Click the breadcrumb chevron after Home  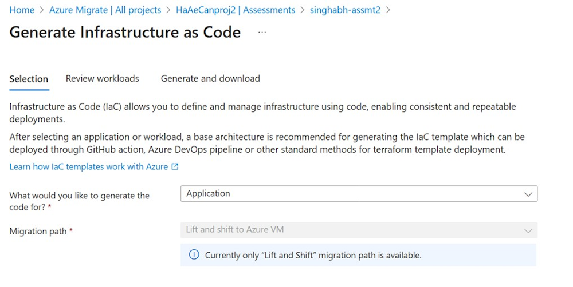41,10
